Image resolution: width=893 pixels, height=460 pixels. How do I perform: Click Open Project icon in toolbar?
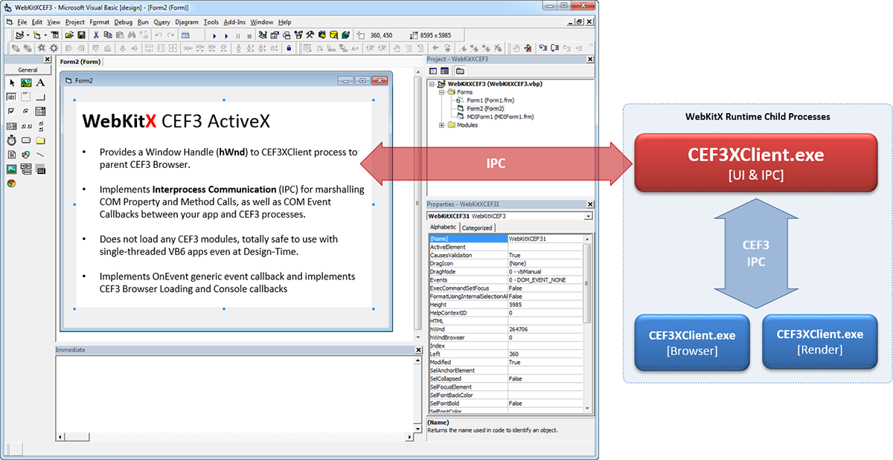click(68, 35)
